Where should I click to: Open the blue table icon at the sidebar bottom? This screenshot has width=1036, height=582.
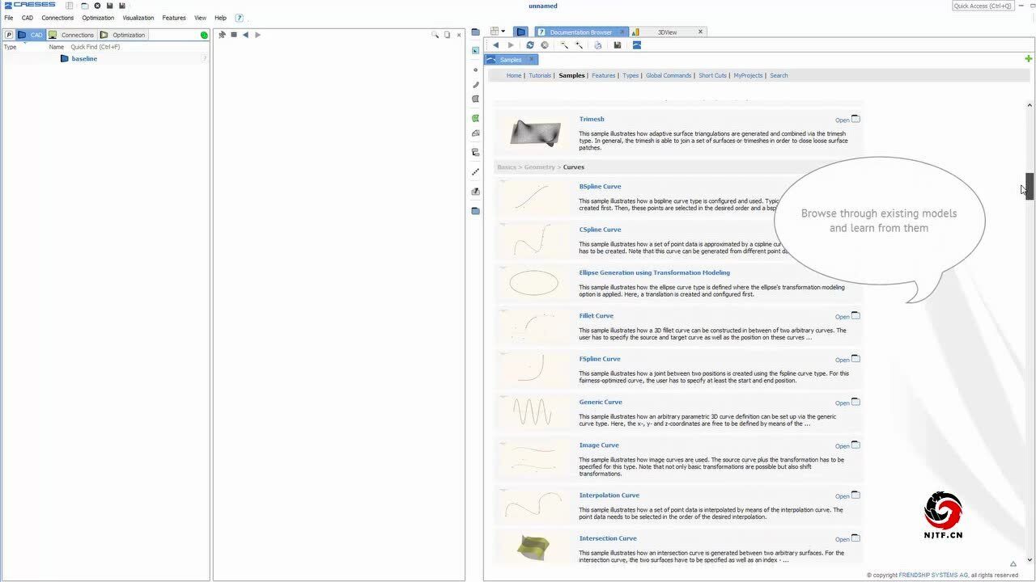[x=475, y=211]
